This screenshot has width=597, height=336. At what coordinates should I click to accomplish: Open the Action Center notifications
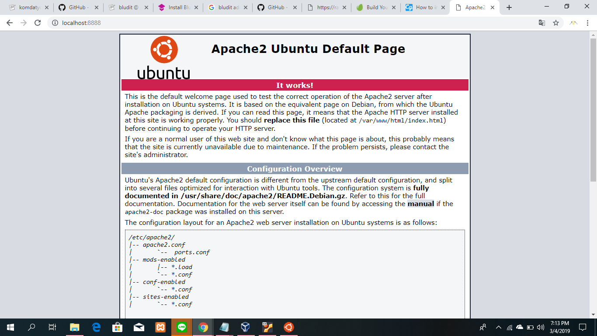(583, 327)
